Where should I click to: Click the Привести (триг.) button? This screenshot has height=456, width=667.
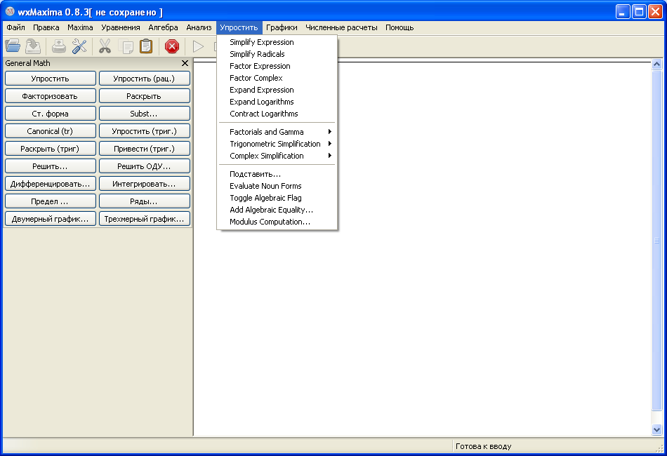click(144, 149)
